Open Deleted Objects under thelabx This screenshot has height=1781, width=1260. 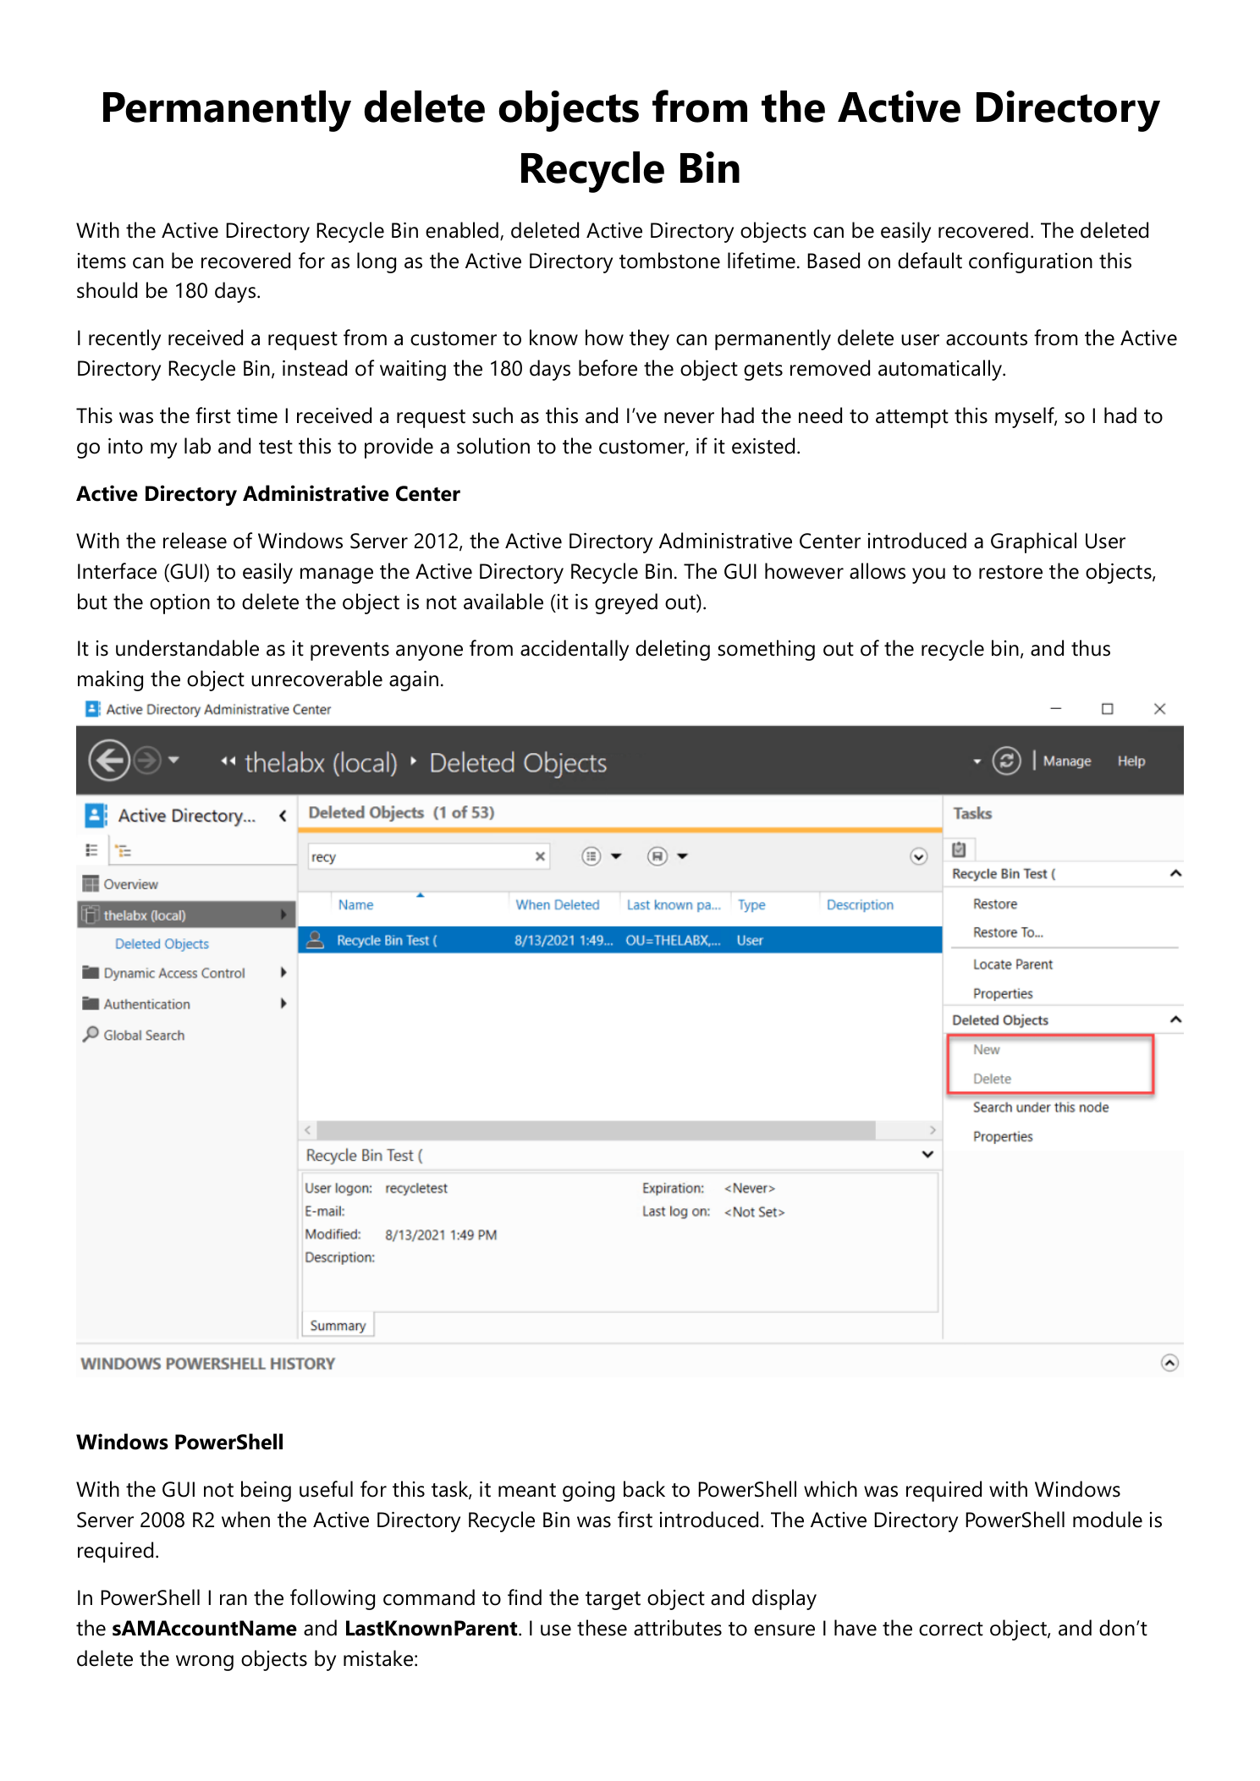pyautogui.click(x=162, y=943)
